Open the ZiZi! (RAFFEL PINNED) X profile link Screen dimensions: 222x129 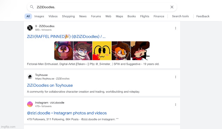66,37
